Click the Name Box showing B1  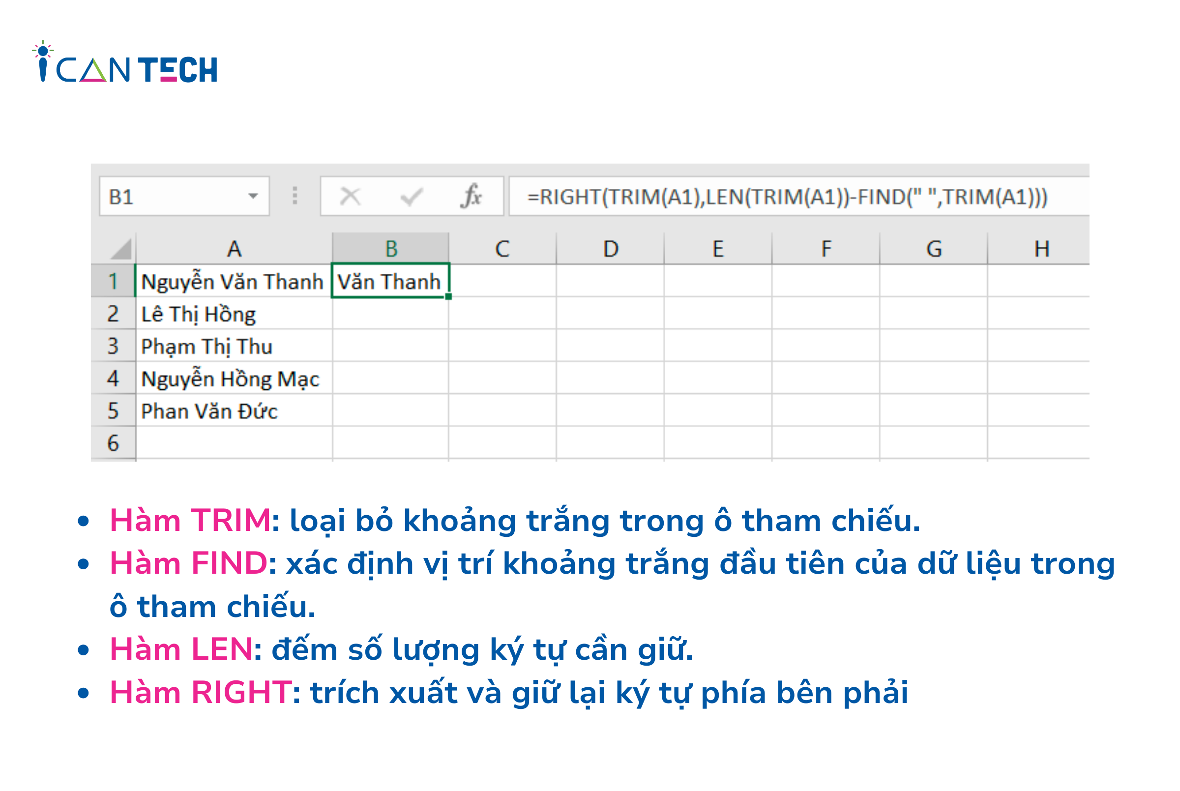pos(184,196)
